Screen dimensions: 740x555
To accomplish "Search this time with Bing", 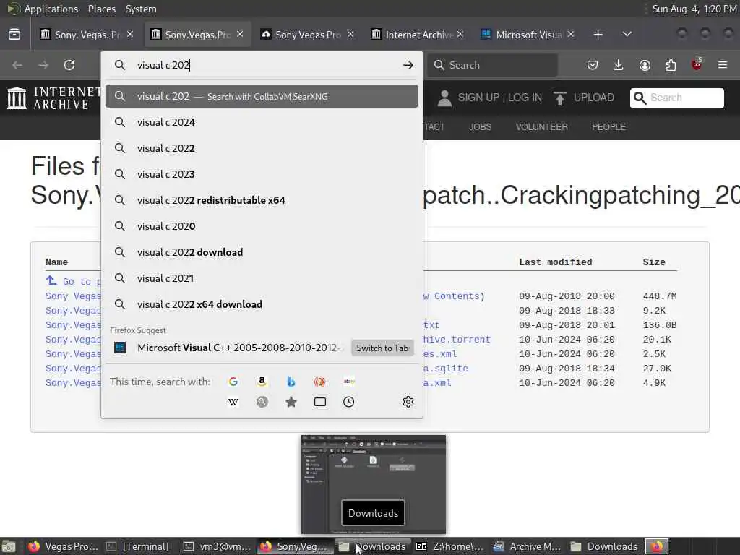I will (291, 382).
